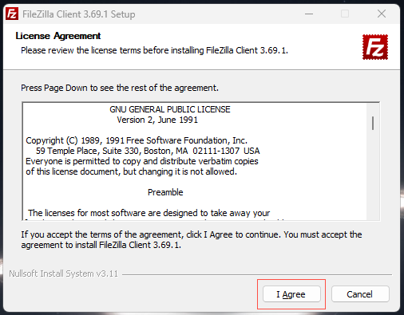Viewport: 404px width, 315px height.
Task: Cancel the FileZilla installation
Action: click(x=360, y=294)
